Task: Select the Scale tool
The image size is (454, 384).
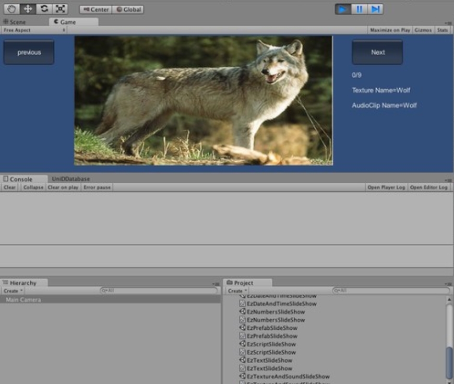Action: [x=61, y=9]
